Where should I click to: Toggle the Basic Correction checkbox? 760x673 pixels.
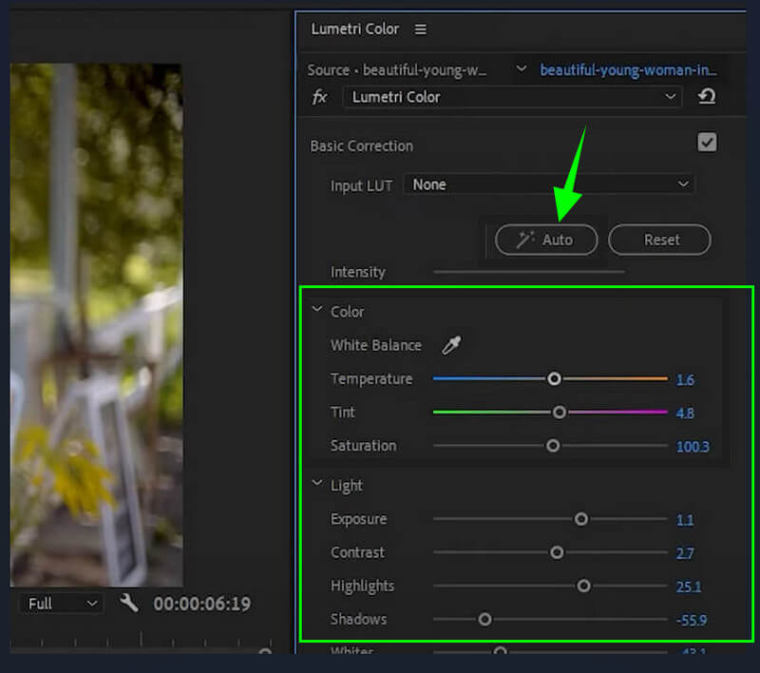tap(707, 142)
